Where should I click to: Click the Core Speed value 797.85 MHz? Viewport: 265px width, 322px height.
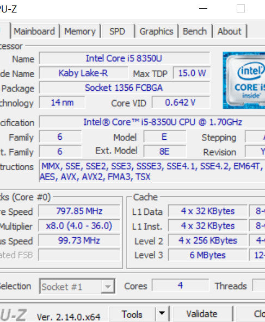click(x=79, y=211)
